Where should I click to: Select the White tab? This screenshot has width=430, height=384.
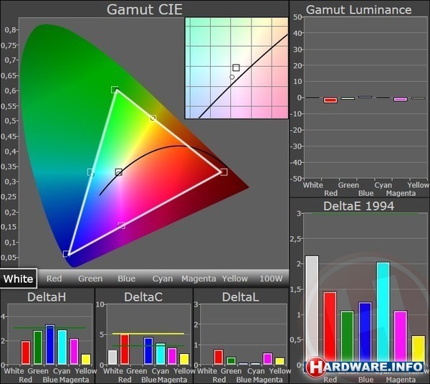[x=19, y=278]
